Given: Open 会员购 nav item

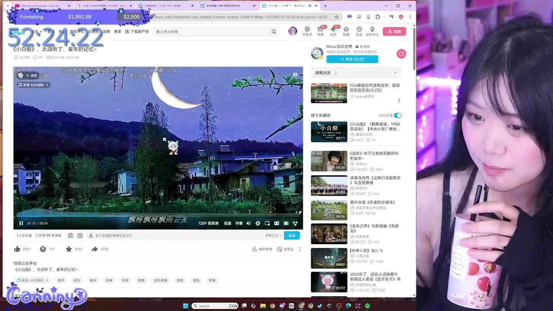Looking at the screenshot, I should pos(93,32).
